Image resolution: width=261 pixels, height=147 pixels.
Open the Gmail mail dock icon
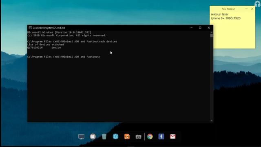173,136
